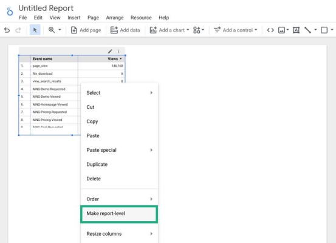The width and height of the screenshot is (336, 243).
Task: Click the table edit pencil icon
Action: click(110, 51)
